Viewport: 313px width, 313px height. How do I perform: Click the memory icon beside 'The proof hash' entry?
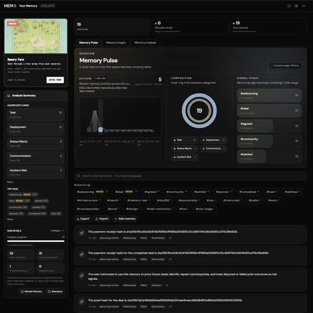(81, 302)
